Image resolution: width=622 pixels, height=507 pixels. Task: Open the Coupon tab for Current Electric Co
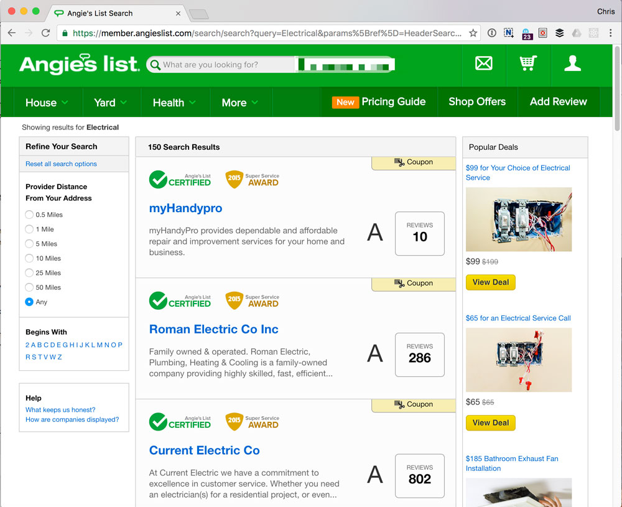coord(414,405)
